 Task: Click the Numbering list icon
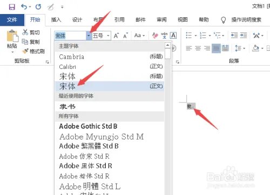[203, 36]
